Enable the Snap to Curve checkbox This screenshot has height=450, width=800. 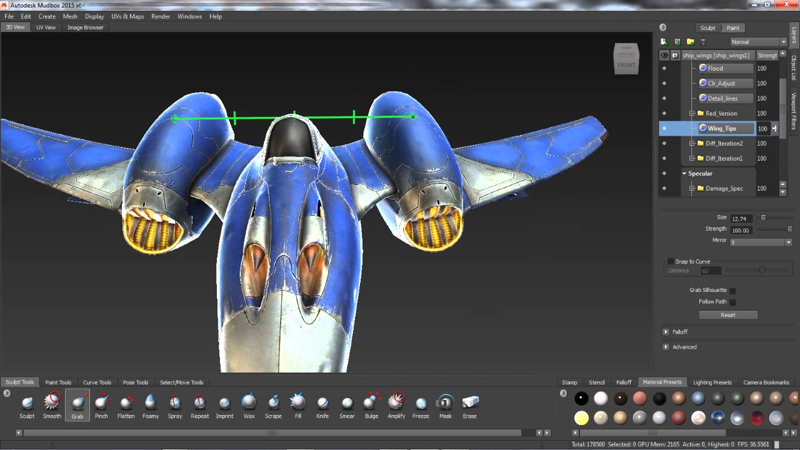coord(671,261)
